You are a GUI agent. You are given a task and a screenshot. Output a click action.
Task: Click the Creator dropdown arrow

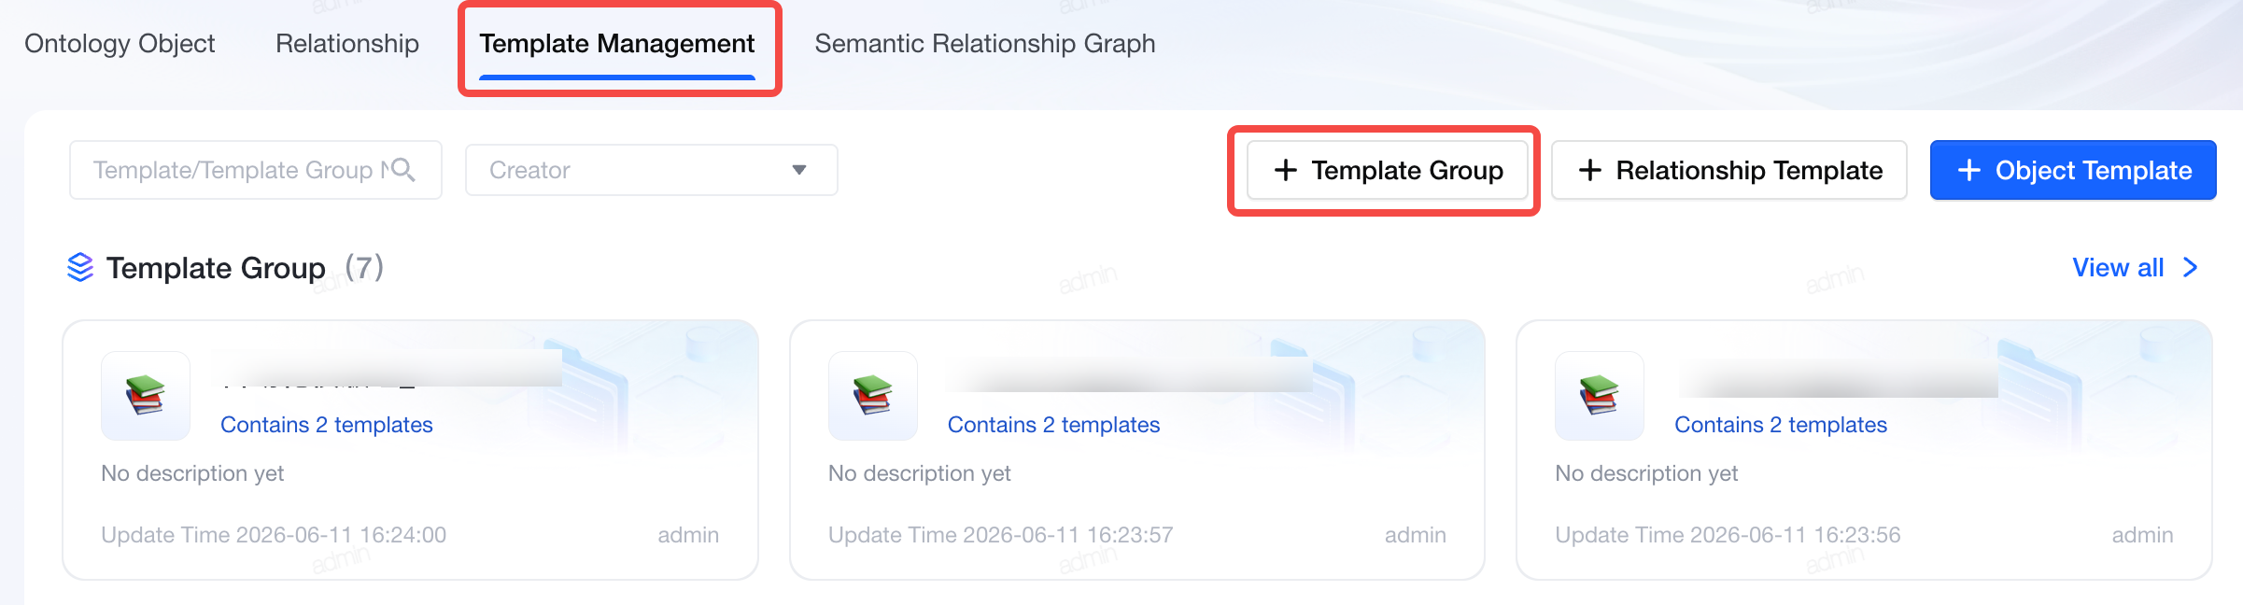tap(799, 170)
